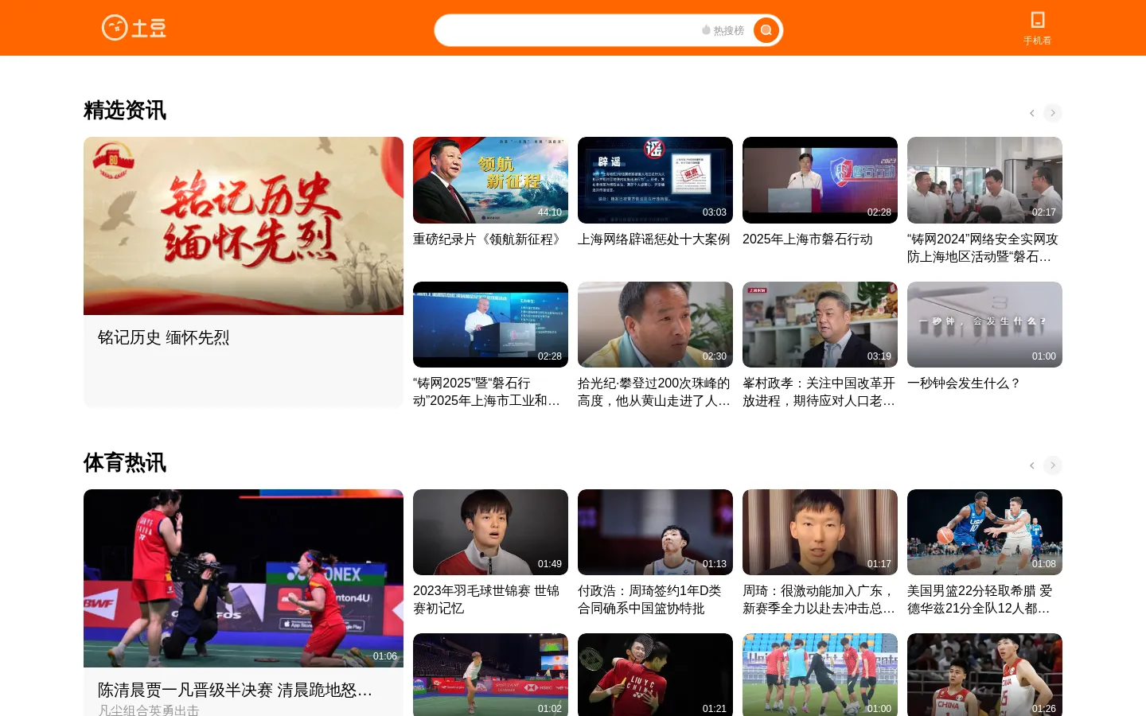The image size is (1146, 716).
Task: Play the 01:21 hugging players video thumbnail
Action: coord(655,675)
